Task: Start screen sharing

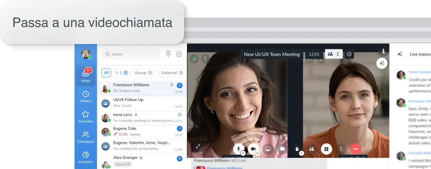Action: 268,149
